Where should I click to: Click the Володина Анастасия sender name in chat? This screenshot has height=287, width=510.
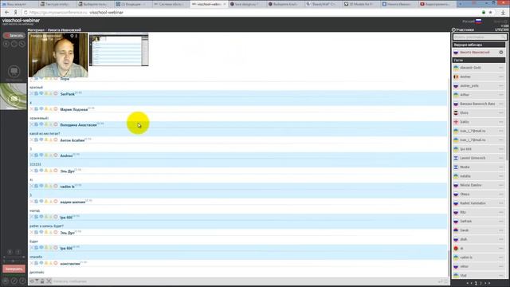[x=78, y=125]
